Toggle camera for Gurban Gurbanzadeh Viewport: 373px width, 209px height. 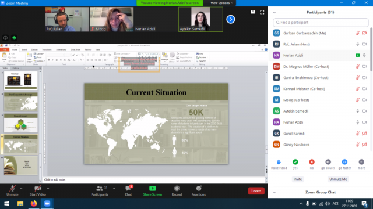[x=364, y=33]
